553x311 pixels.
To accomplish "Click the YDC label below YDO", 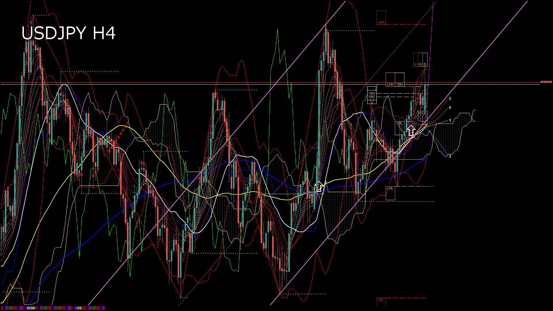I will click(x=372, y=97).
